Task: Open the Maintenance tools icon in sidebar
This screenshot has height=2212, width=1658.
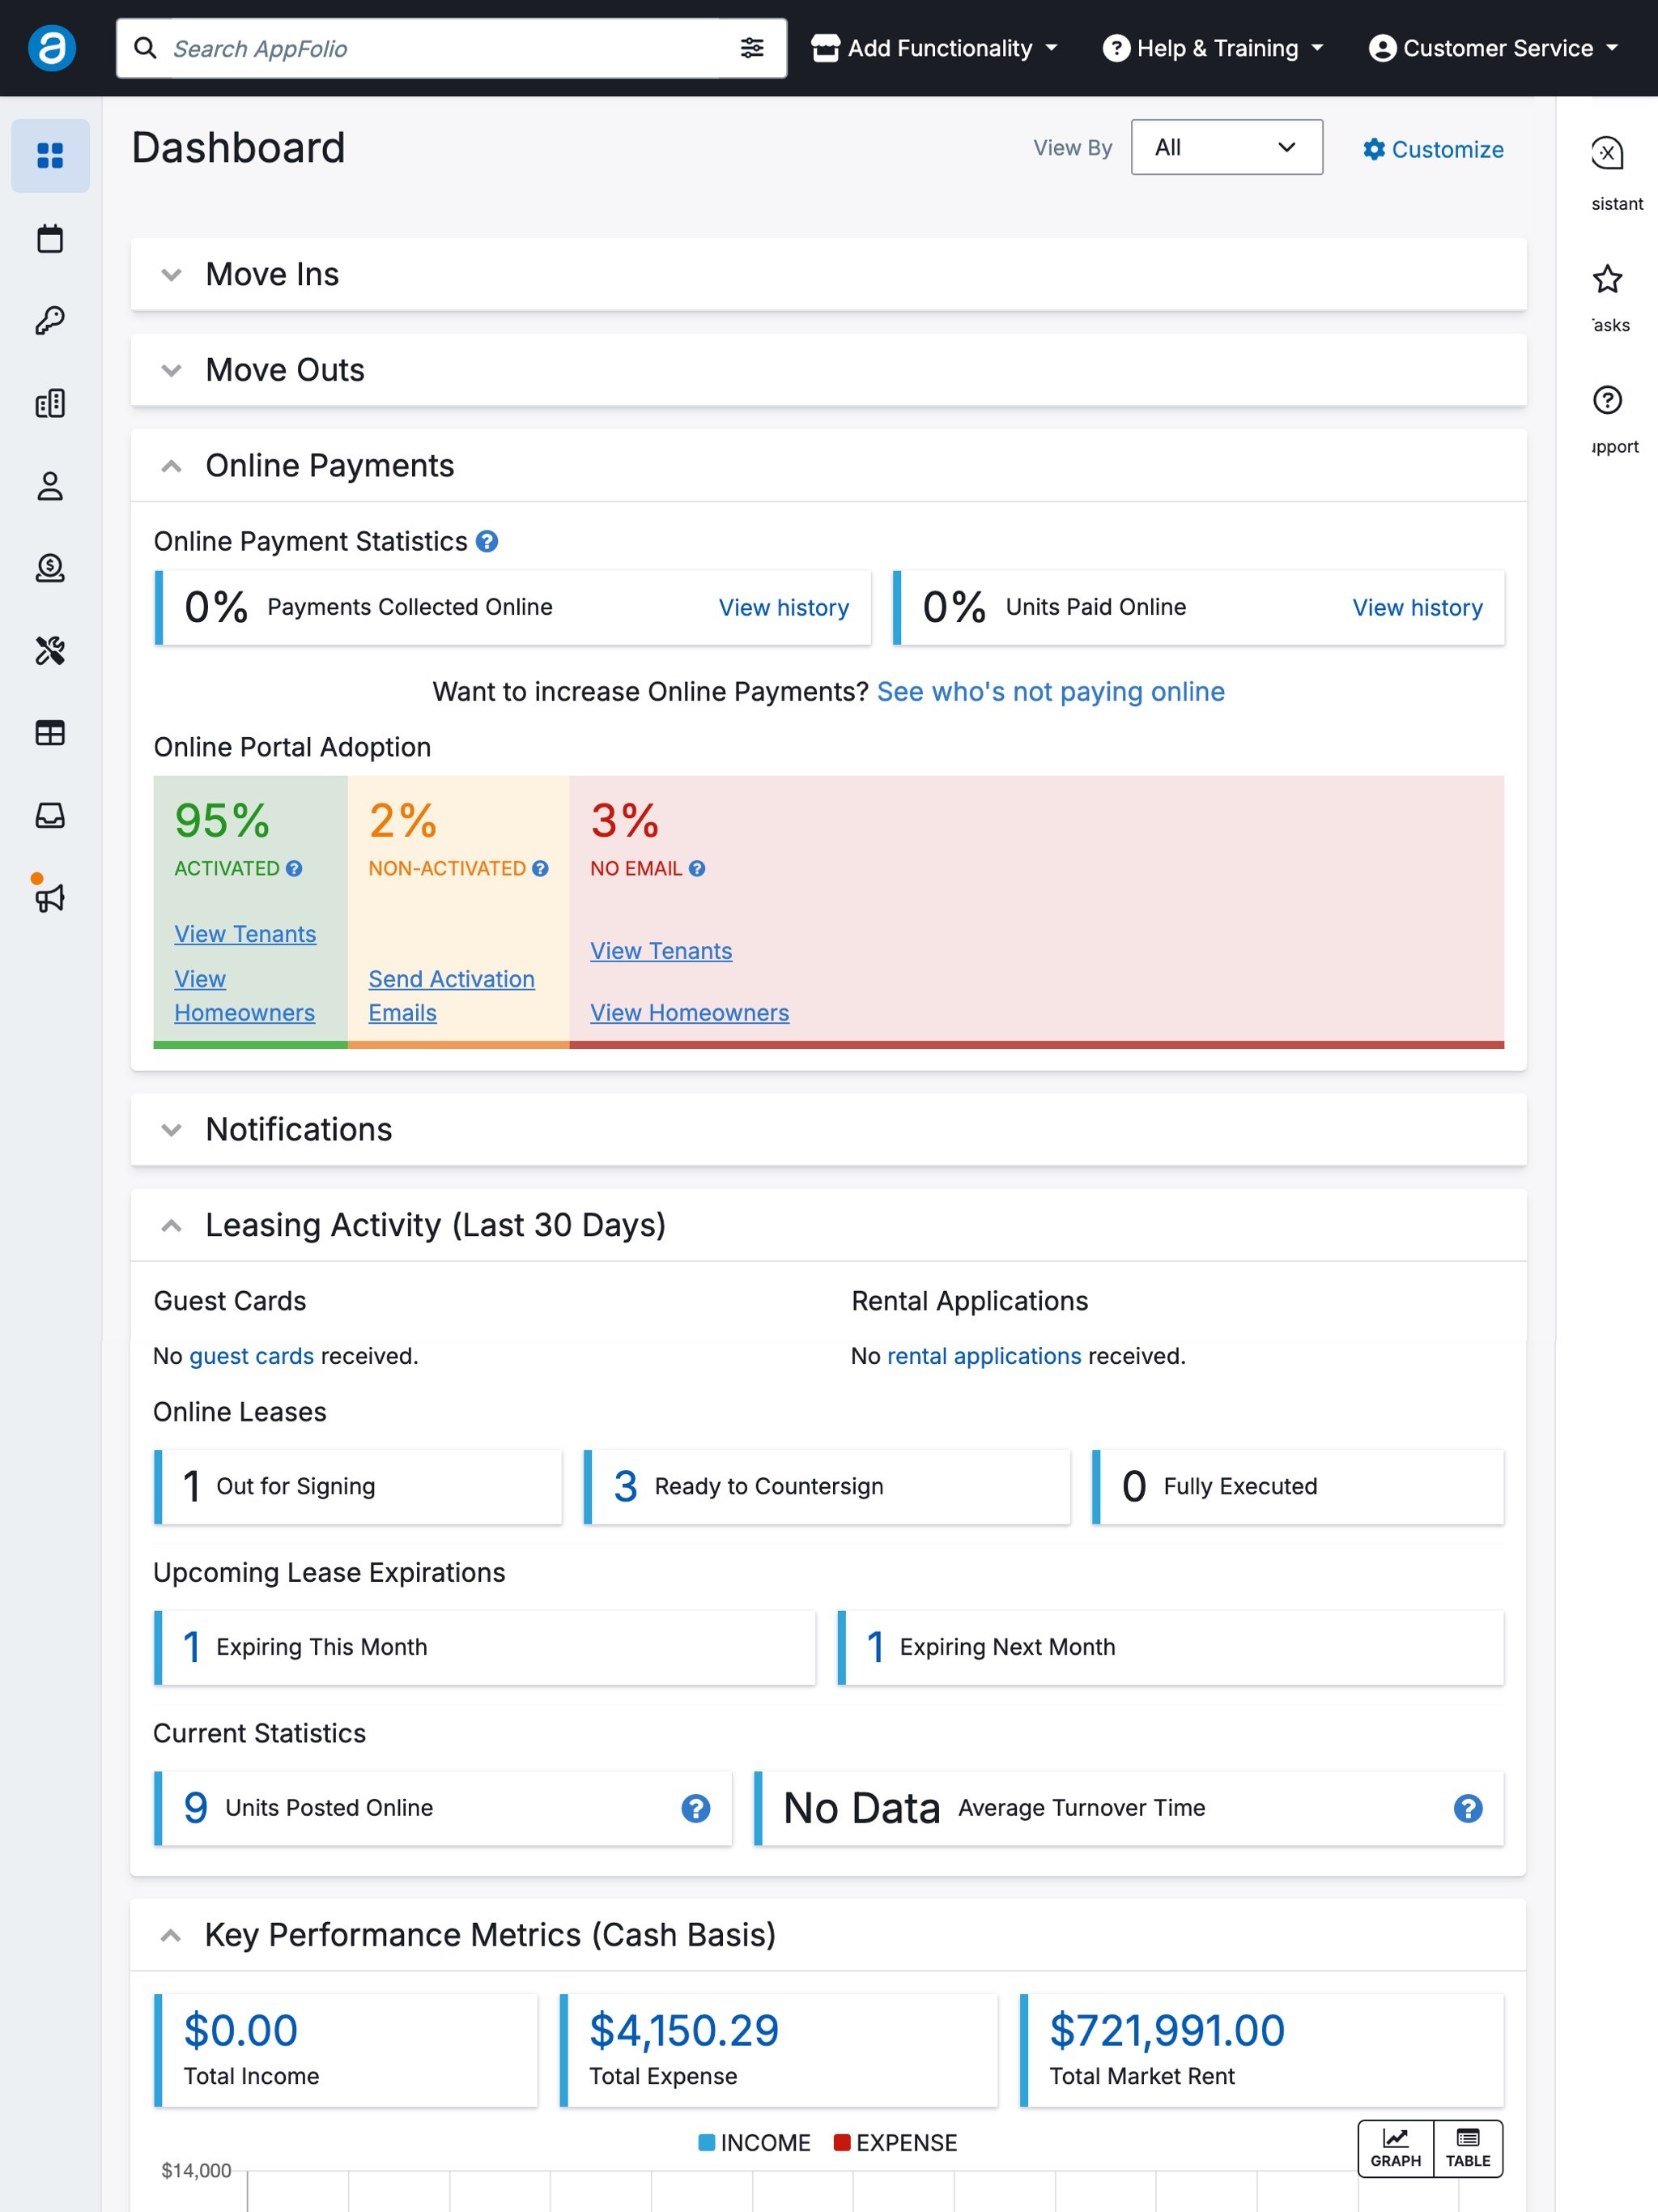Action: [50, 651]
